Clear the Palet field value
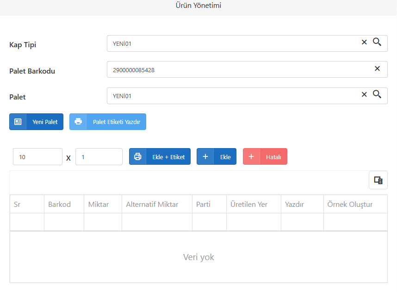Viewport: 397px width, 292px height. coord(364,94)
